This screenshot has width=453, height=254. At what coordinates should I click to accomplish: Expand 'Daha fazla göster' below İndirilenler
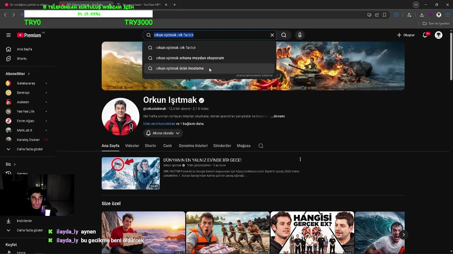(30, 230)
